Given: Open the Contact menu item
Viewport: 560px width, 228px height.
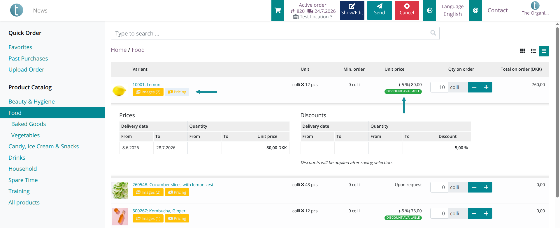Looking at the screenshot, I should (498, 10).
